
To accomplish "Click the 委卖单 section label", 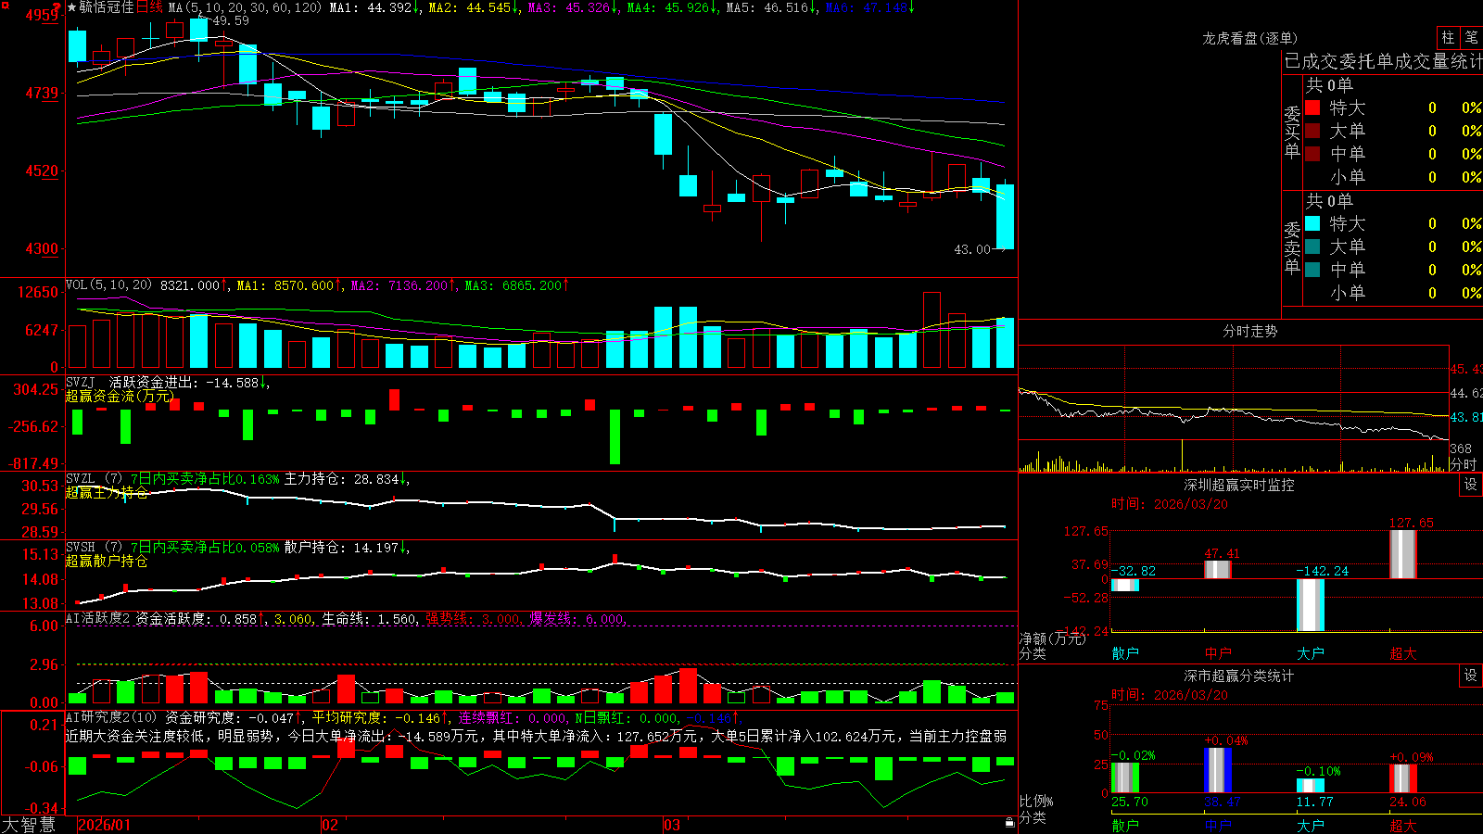I will coord(1292,248).
